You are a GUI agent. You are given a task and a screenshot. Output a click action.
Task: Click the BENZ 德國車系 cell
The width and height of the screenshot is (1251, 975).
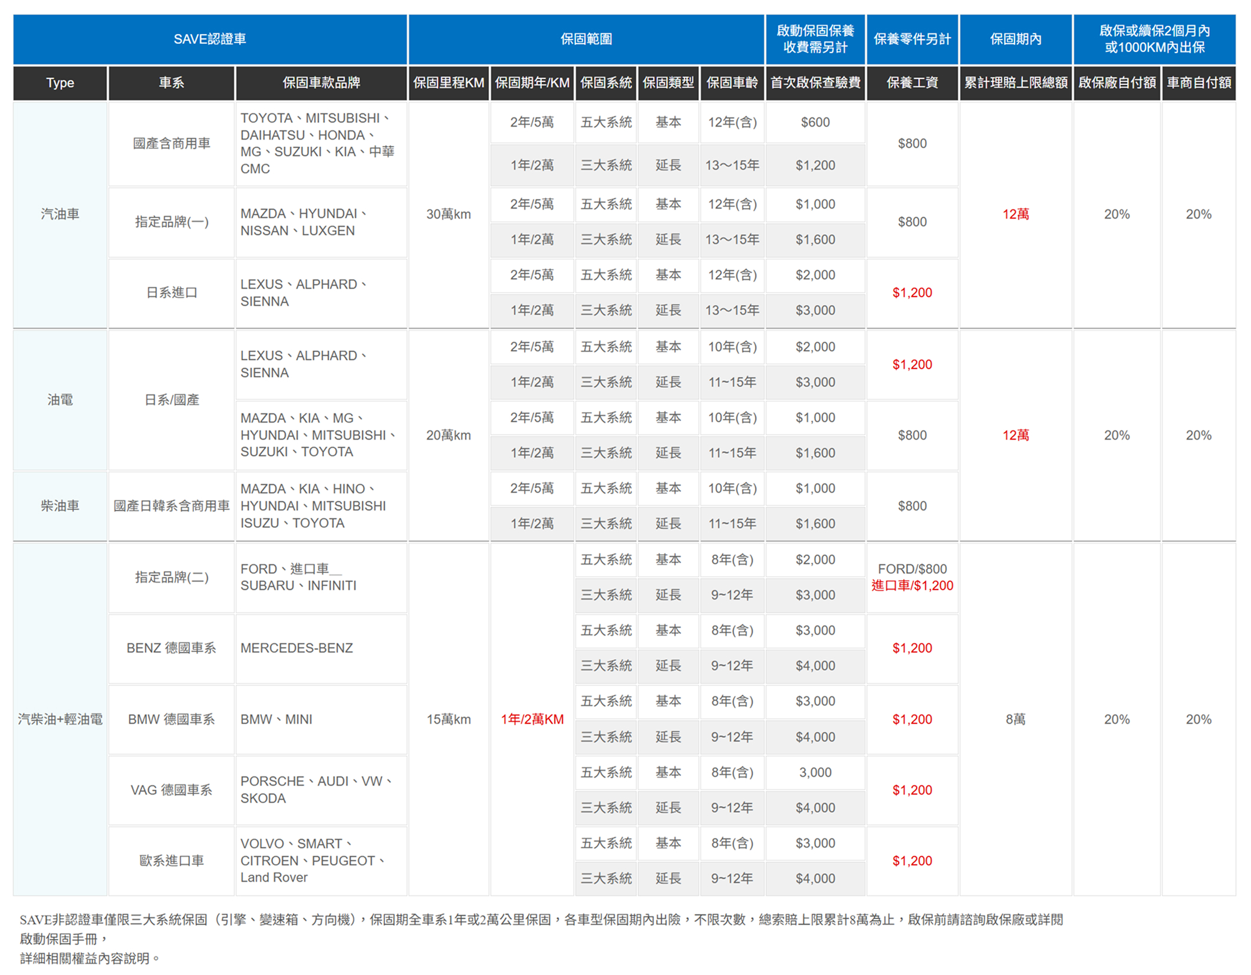click(x=172, y=648)
